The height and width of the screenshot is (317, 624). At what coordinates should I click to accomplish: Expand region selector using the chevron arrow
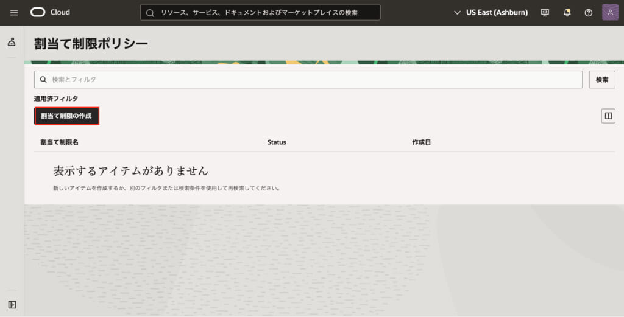click(x=458, y=13)
